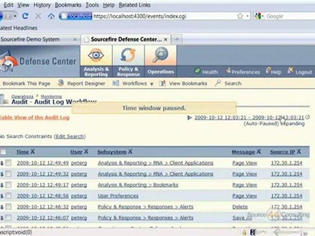Open the Latest Headlines bookmark
The height and width of the screenshot is (236, 315).
pyautogui.click(x=18, y=28)
